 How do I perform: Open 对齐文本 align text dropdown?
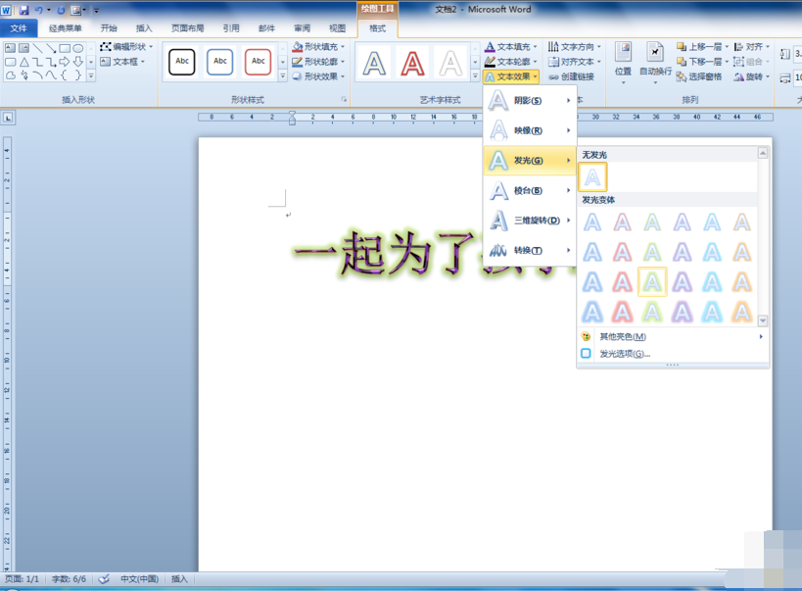(x=575, y=62)
